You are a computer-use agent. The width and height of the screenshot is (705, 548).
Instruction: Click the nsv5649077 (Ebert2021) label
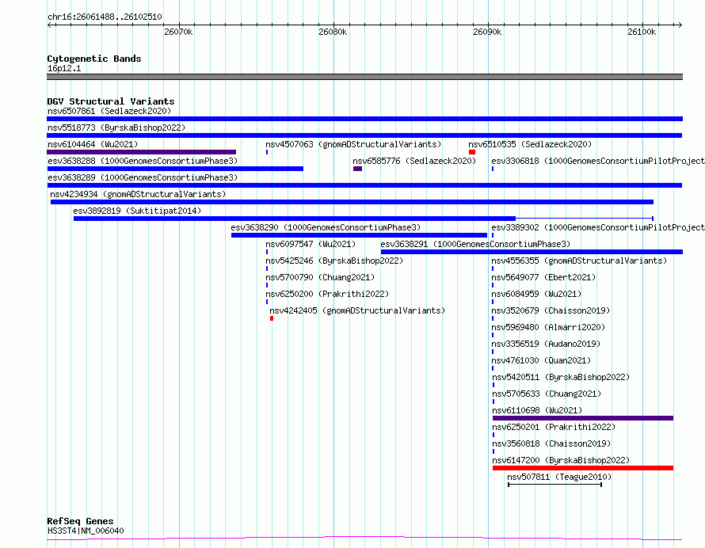(x=543, y=277)
